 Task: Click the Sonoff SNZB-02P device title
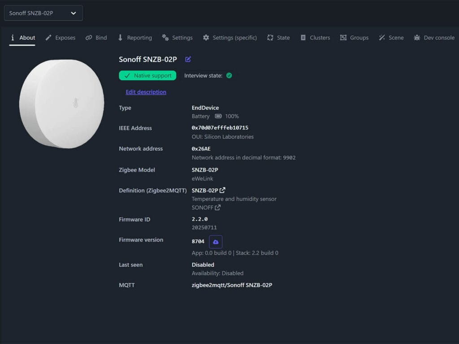(x=148, y=60)
